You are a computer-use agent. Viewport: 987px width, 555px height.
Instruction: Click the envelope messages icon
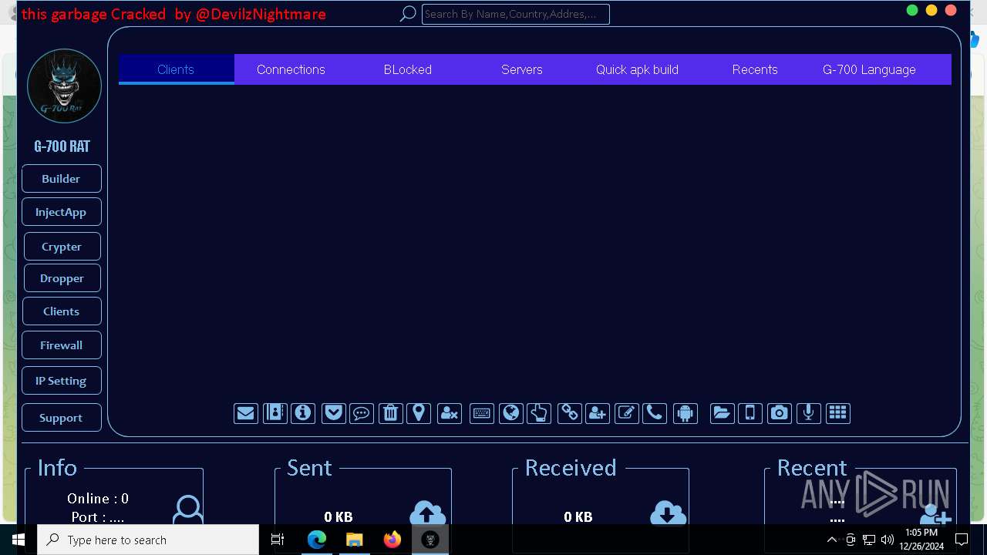[246, 413]
